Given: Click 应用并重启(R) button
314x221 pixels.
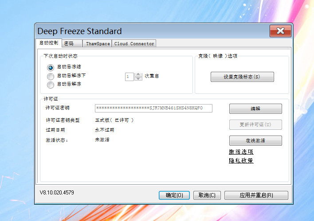Looking at the screenshot, I should [x=256, y=195].
